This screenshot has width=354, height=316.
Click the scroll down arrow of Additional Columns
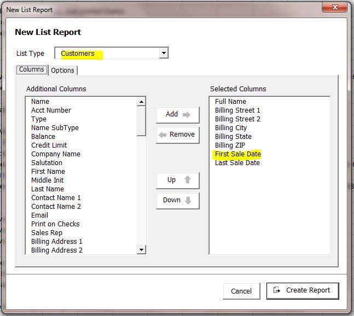[141, 250]
